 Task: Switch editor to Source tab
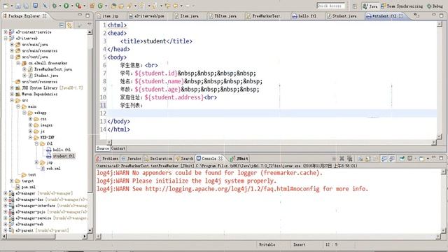(x=103, y=148)
